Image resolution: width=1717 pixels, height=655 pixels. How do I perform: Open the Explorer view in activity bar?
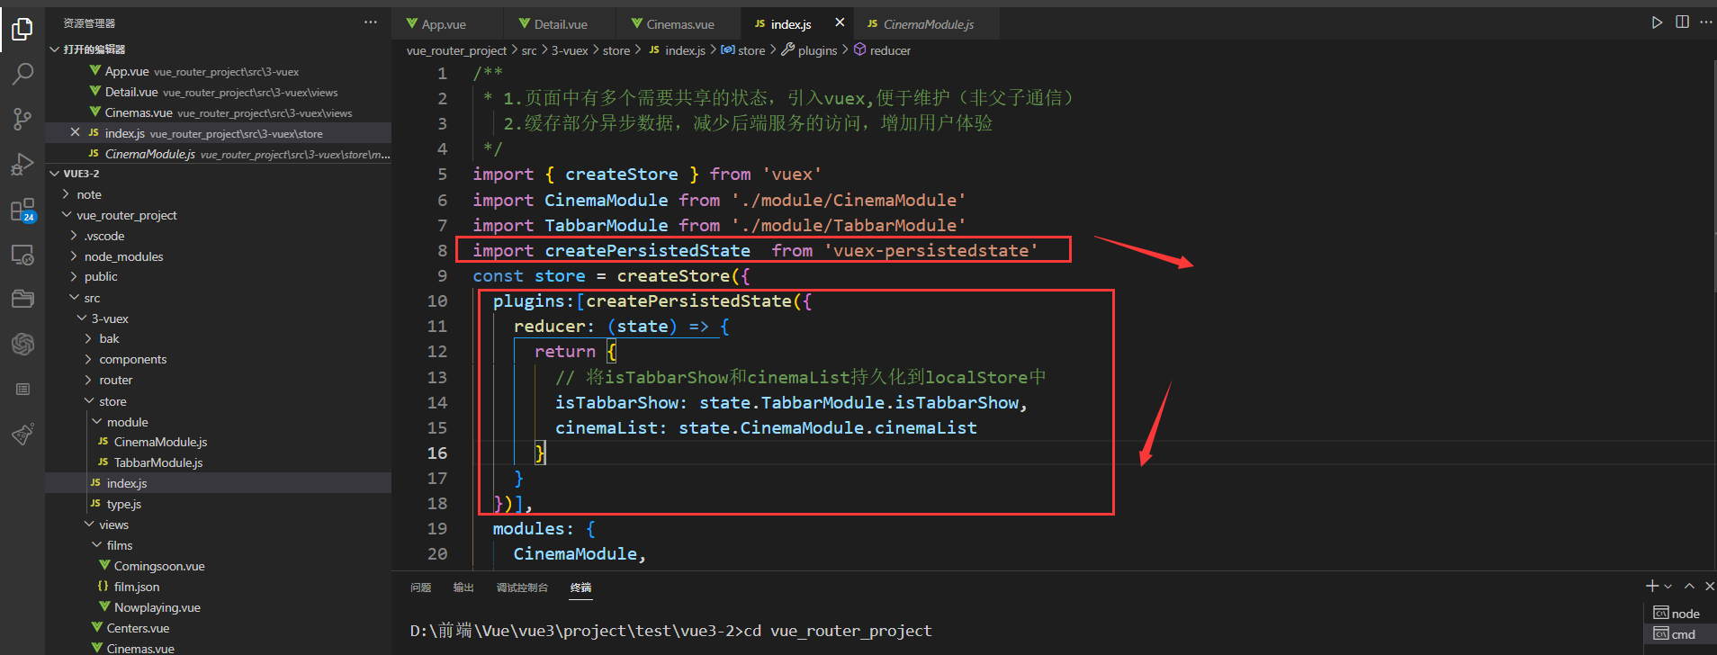click(x=22, y=30)
